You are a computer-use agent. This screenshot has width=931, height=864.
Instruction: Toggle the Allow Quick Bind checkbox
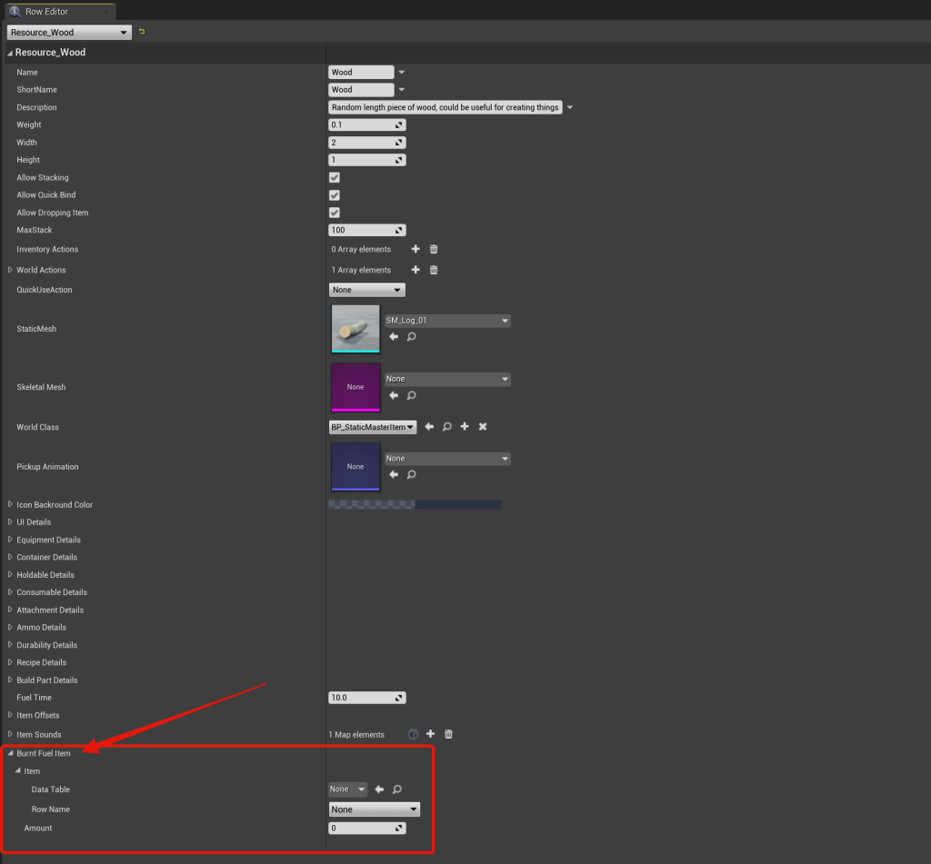coord(335,195)
